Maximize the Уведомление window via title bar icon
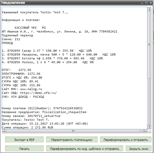The image size is (154, 153). (x=146, y=3)
